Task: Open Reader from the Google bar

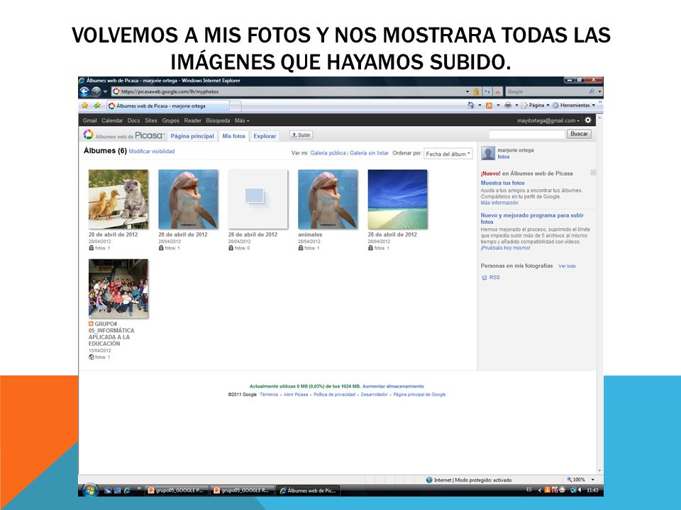Action: pos(192,120)
